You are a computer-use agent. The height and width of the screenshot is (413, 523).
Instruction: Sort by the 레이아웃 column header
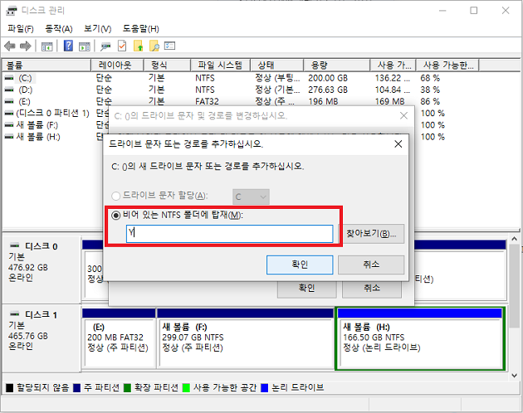pyautogui.click(x=117, y=66)
